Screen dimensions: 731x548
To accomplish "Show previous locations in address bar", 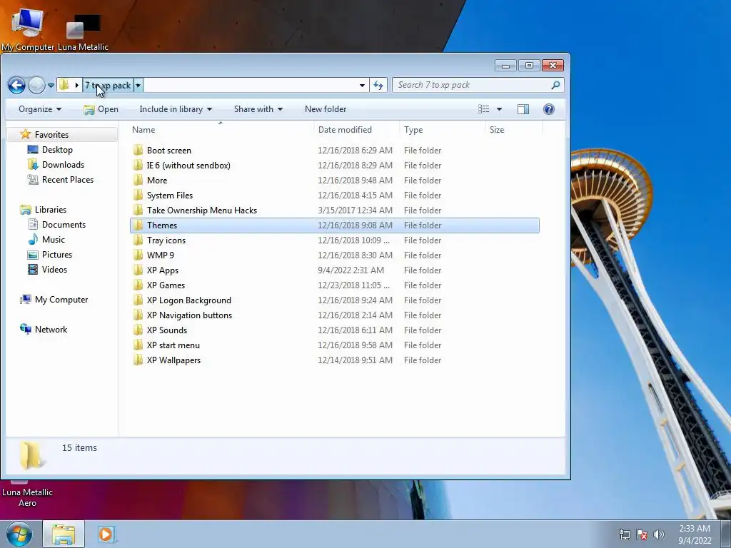I will [x=362, y=86].
